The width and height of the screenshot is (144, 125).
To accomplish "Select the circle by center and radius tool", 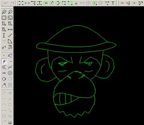I will coord(46,3).
